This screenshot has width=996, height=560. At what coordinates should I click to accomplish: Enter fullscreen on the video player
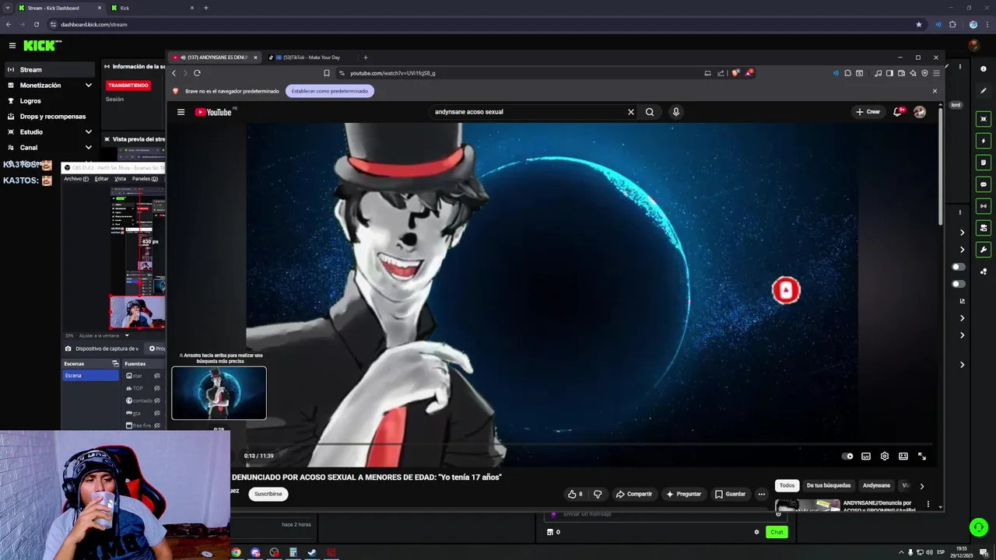pyautogui.click(x=922, y=457)
